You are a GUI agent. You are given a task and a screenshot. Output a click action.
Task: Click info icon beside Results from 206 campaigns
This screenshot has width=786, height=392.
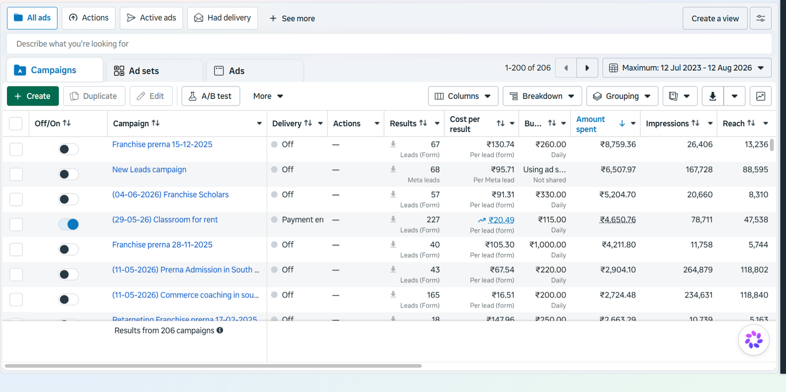pos(220,331)
